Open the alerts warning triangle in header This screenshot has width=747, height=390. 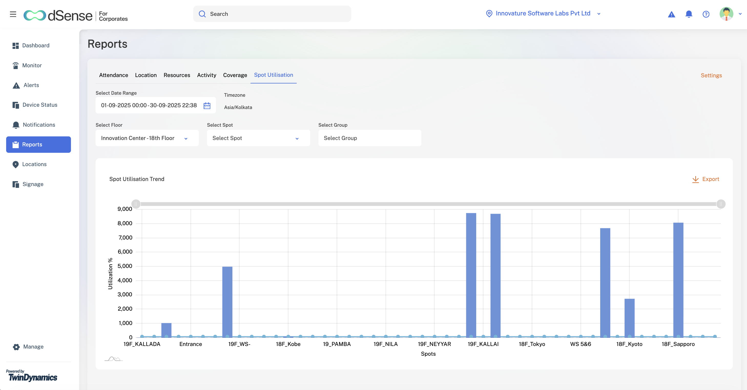(x=671, y=14)
